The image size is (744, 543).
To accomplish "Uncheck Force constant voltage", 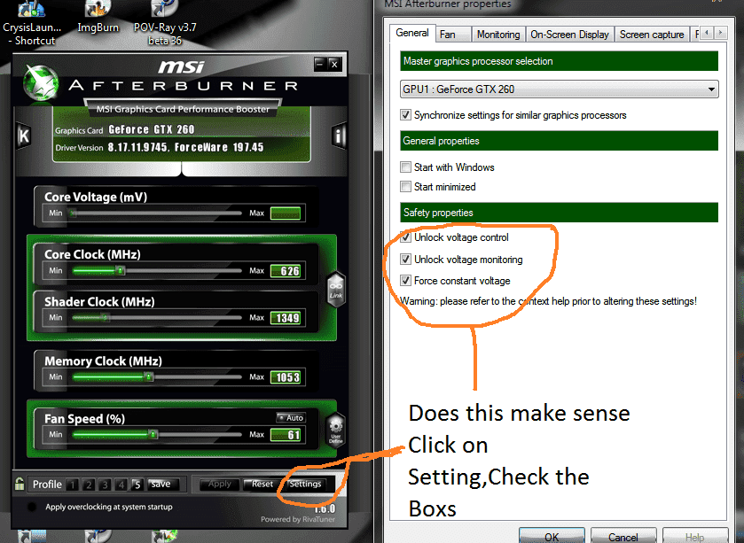I will tap(406, 281).
